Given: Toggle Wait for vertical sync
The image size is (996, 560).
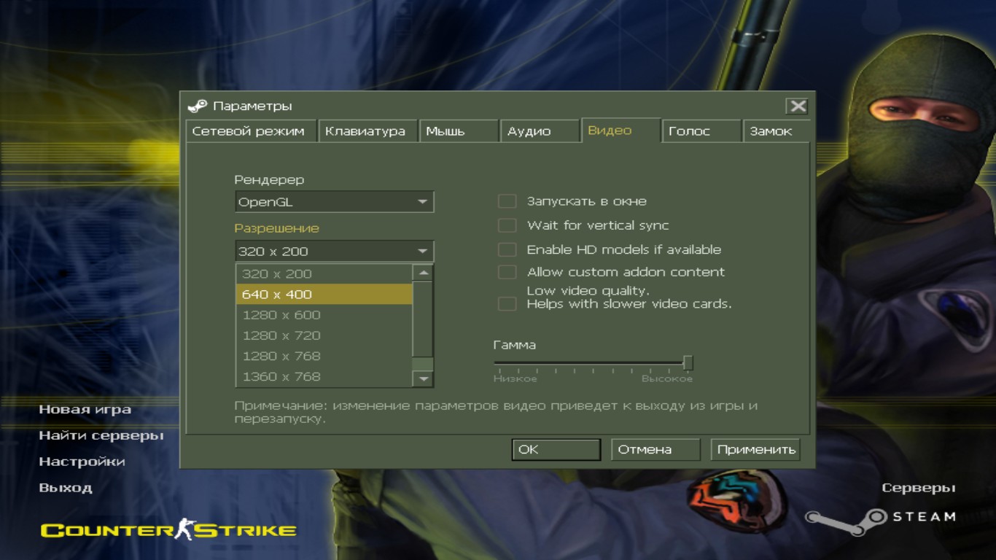Looking at the screenshot, I should tap(507, 225).
